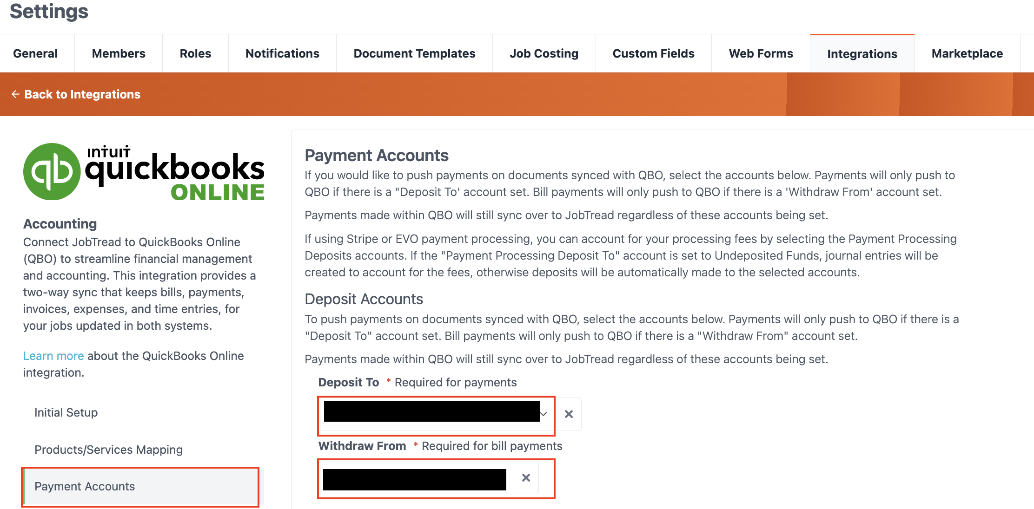Open the Members tab
The image size is (1034, 509).
click(x=119, y=53)
